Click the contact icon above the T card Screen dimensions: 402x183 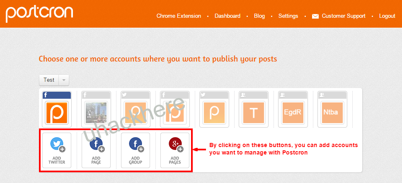pos(243,95)
